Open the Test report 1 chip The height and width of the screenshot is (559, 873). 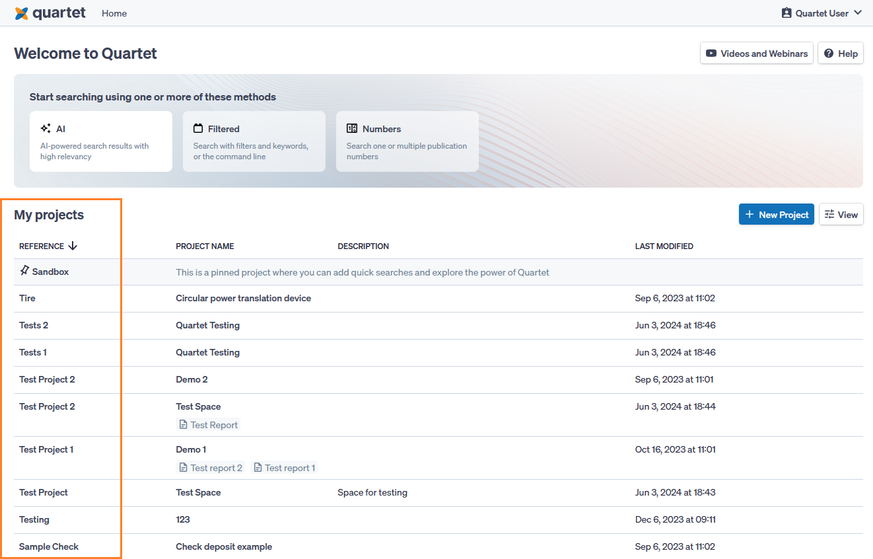pyautogui.click(x=285, y=468)
